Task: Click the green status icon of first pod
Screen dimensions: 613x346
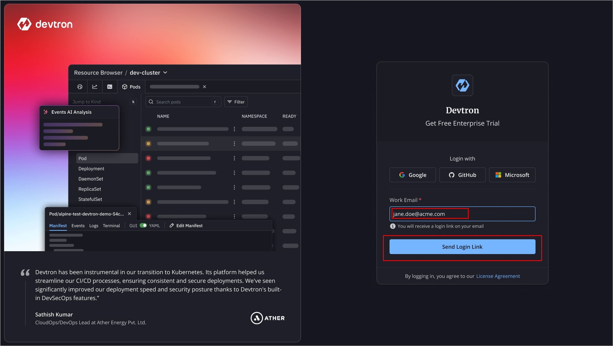Action: click(x=148, y=129)
